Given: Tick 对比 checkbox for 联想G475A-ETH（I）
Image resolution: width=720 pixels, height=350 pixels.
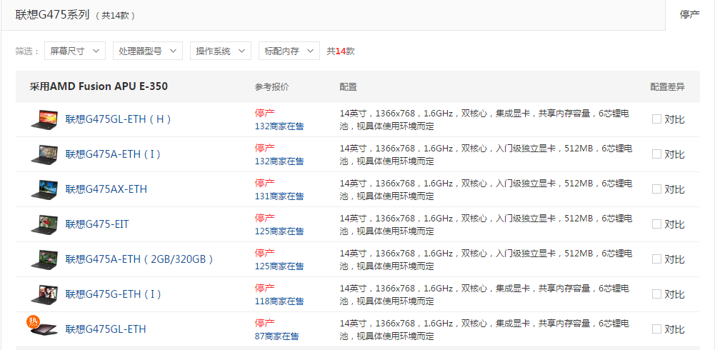Looking at the screenshot, I should [656, 154].
